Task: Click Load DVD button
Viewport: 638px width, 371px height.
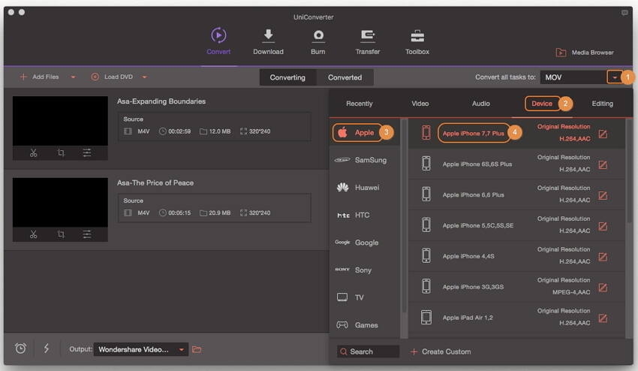Action: tap(112, 77)
